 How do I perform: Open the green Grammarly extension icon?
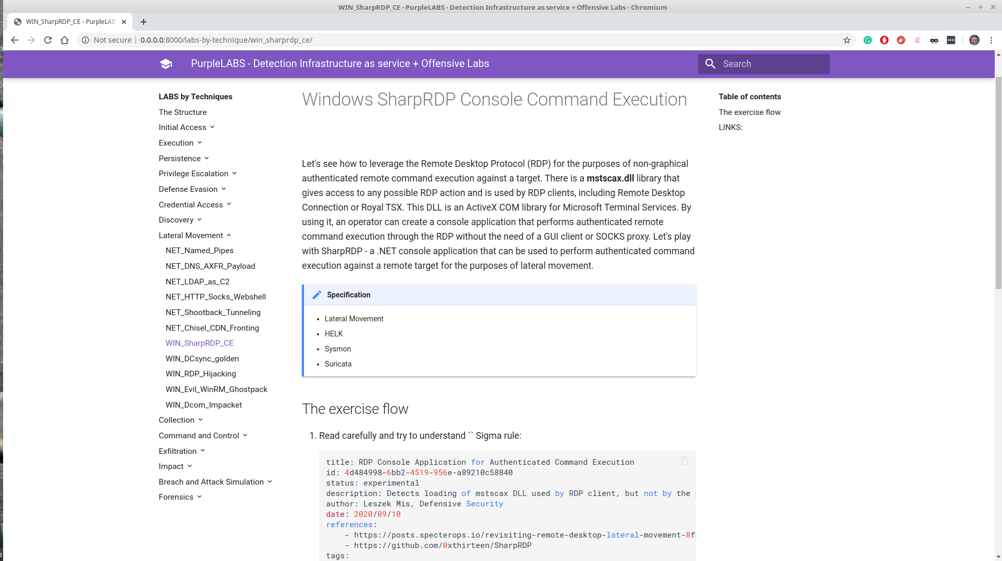[868, 40]
